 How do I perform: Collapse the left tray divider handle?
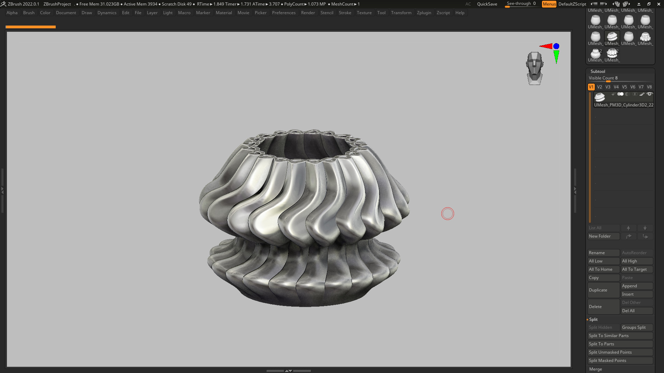(2, 190)
